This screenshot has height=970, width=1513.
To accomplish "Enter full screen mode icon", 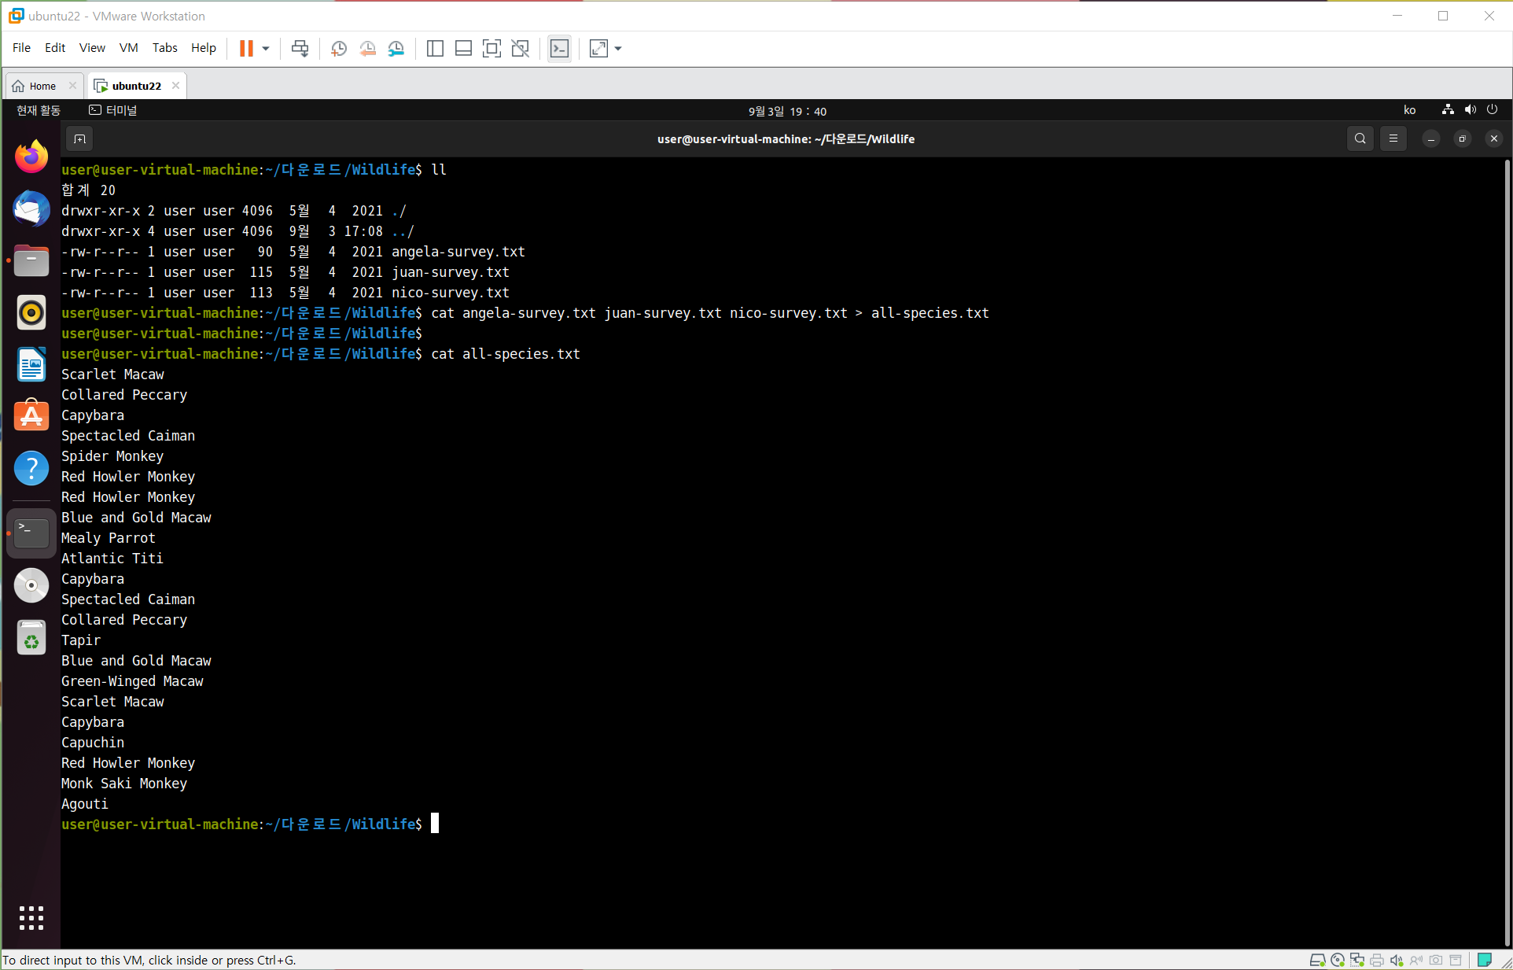I will tap(491, 49).
